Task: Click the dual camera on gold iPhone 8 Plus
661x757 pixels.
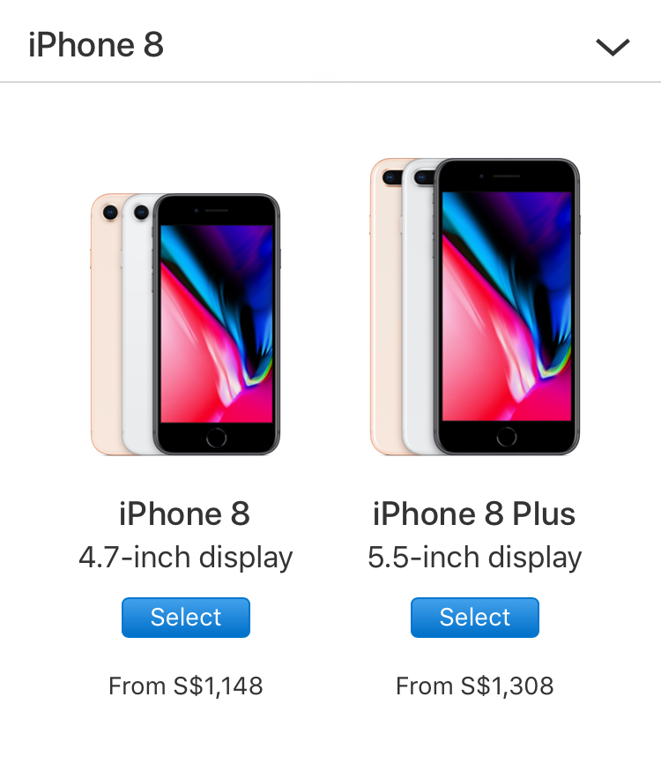Action: pos(391,178)
